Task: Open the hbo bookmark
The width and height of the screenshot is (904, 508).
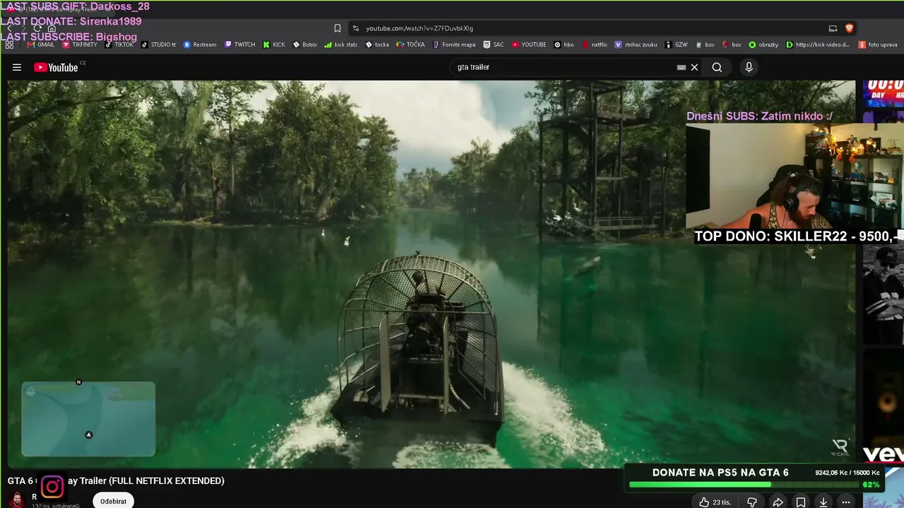Action: pyautogui.click(x=564, y=44)
